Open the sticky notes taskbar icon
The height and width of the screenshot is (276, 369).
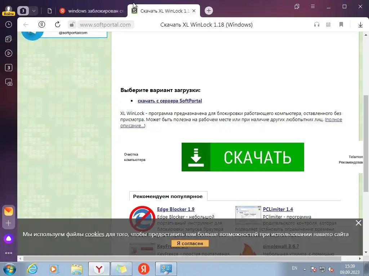[x=121, y=269]
